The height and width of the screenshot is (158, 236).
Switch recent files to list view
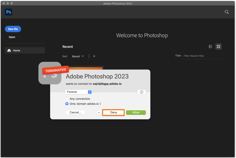point(211,47)
